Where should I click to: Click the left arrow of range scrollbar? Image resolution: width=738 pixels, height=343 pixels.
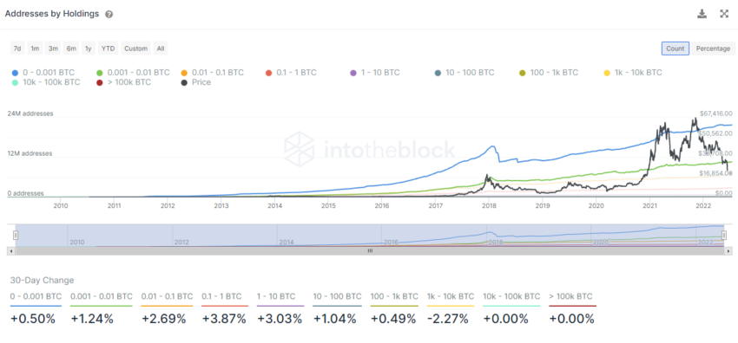tap(10, 251)
